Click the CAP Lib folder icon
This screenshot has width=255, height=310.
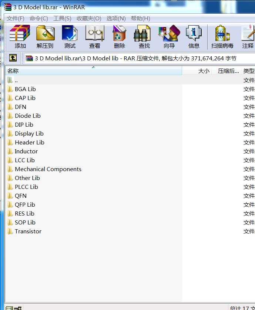(10, 98)
